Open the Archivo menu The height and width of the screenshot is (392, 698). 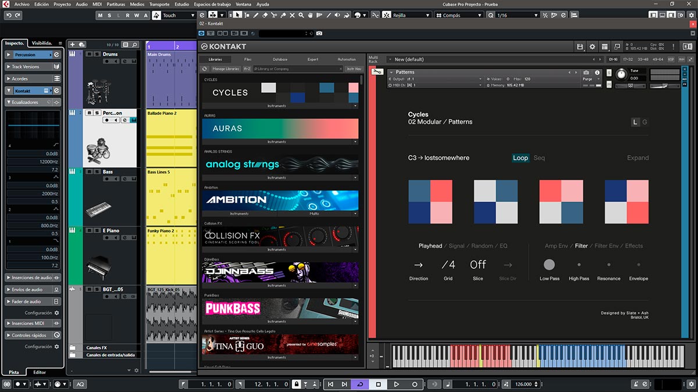(22, 4)
